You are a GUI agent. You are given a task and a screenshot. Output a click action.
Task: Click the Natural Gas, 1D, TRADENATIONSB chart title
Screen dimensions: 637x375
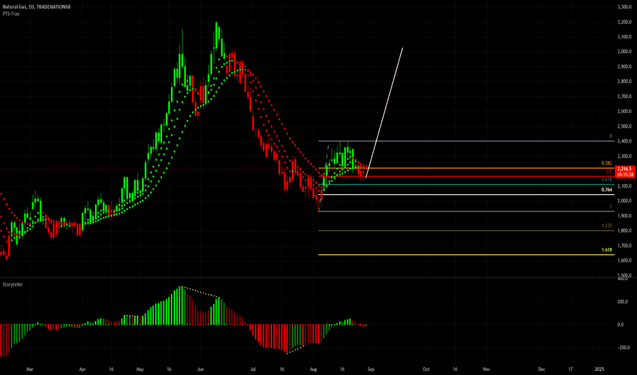36,7
